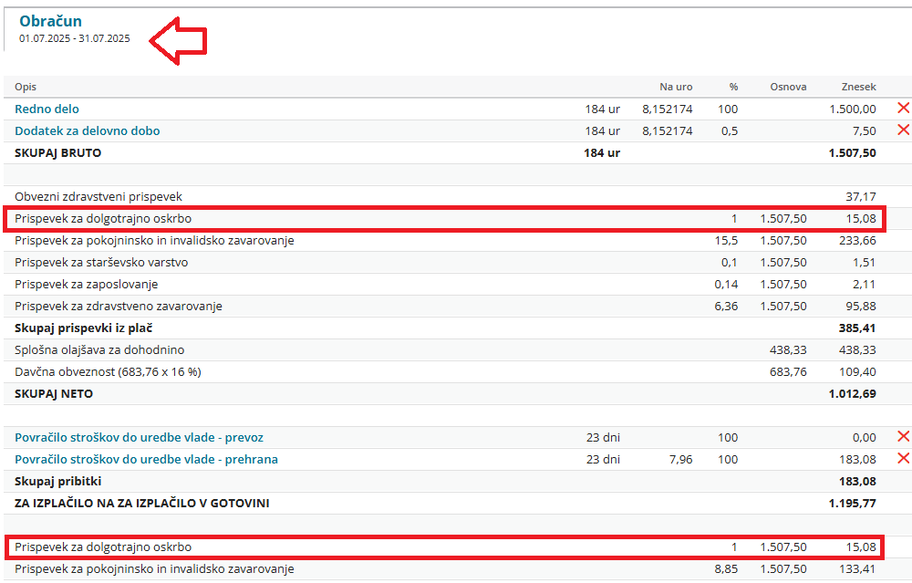Click the Osnova column header
Viewport: 912px width, 583px height.
[x=788, y=87]
